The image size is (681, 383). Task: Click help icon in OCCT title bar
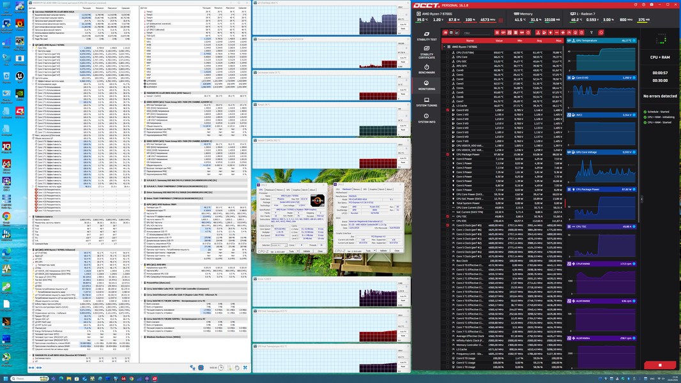(644, 4)
